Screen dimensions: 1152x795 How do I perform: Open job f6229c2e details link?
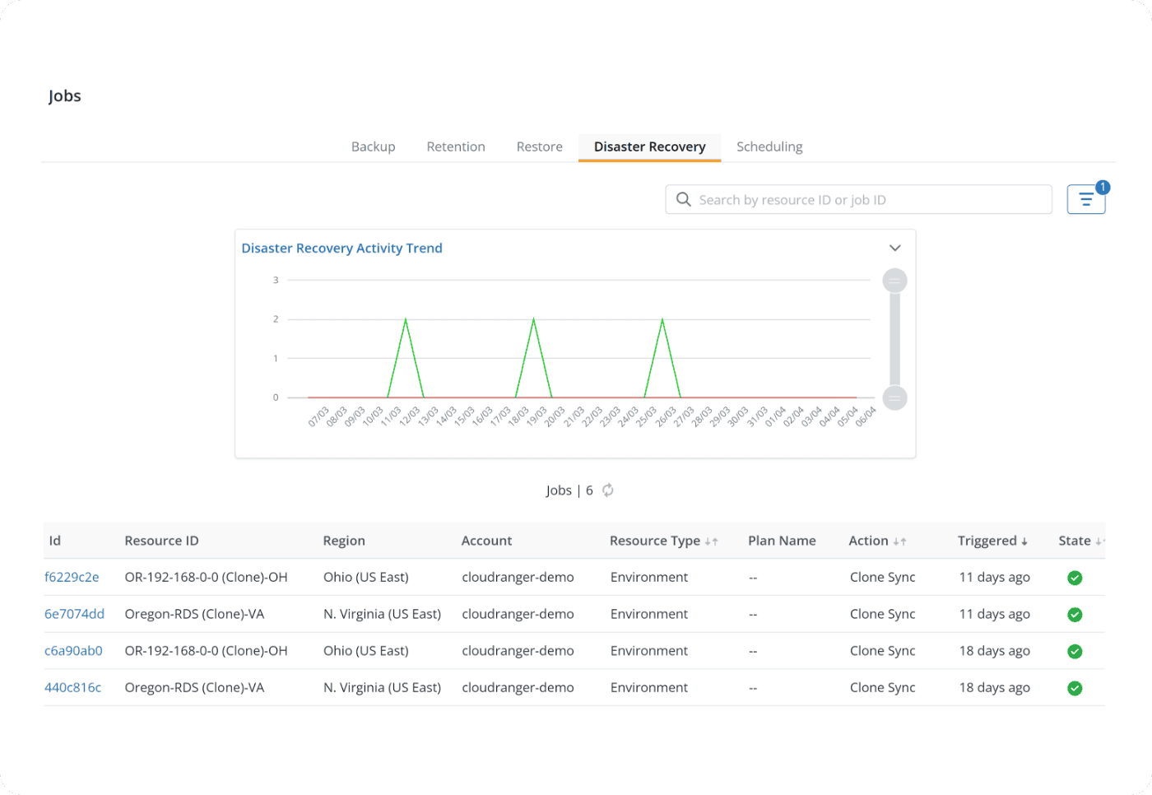(72, 577)
